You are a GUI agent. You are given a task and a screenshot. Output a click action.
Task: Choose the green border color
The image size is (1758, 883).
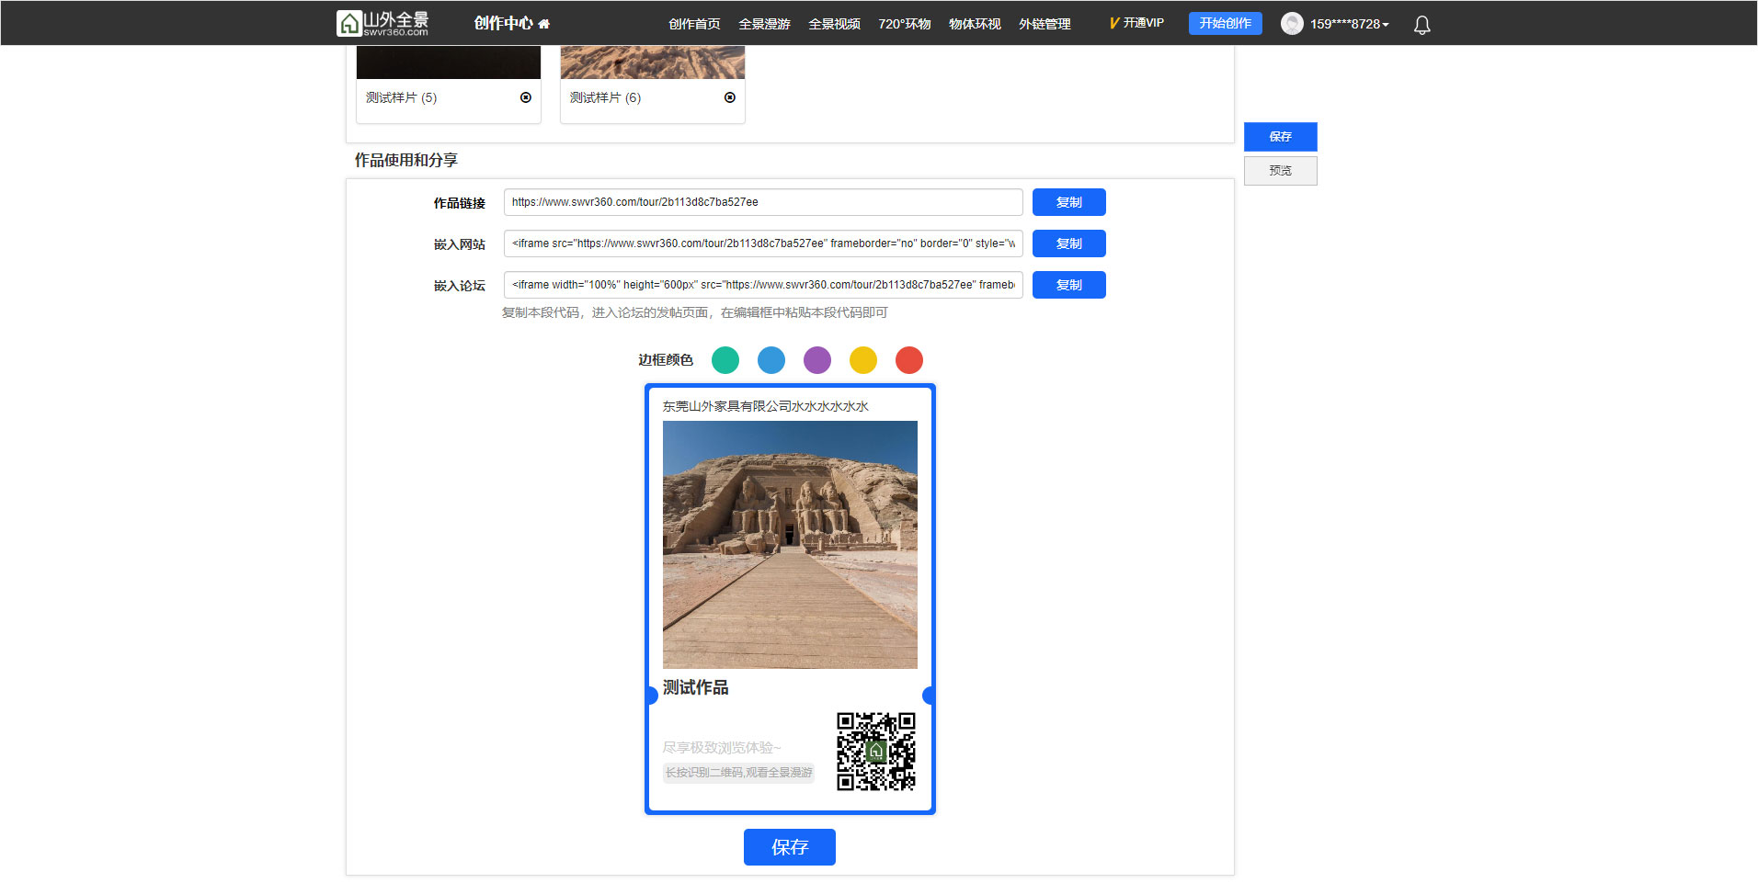click(x=725, y=360)
